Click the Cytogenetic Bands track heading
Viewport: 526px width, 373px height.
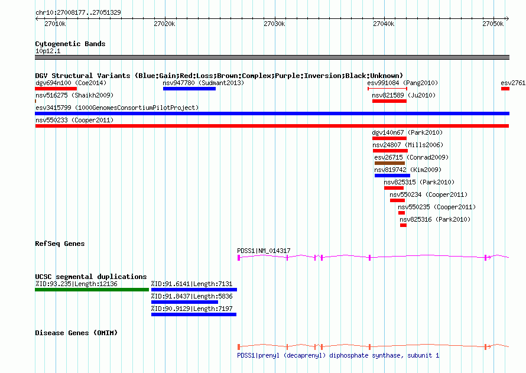coord(70,44)
